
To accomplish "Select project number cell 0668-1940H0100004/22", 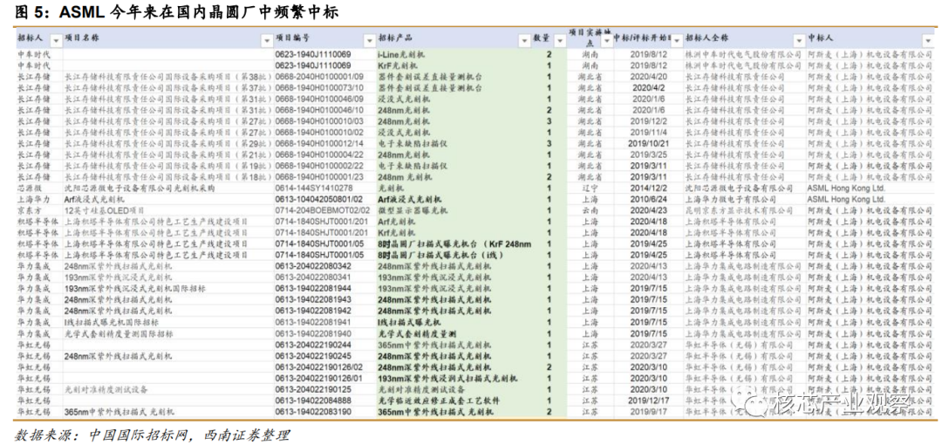I will tap(319, 154).
